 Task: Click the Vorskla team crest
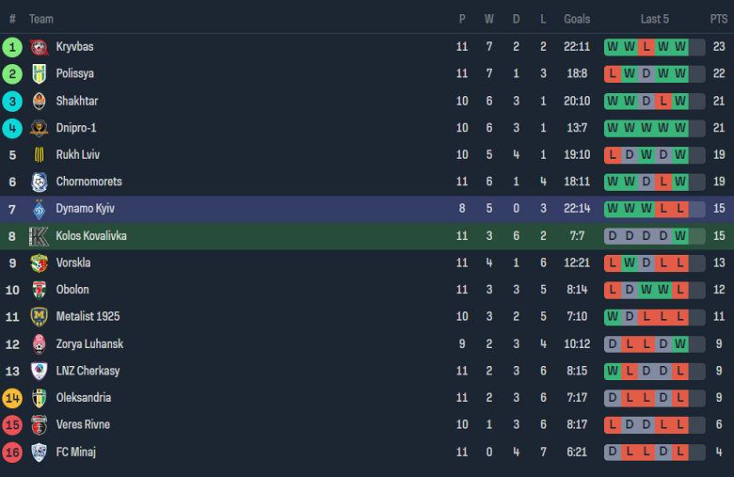click(39, 263)
